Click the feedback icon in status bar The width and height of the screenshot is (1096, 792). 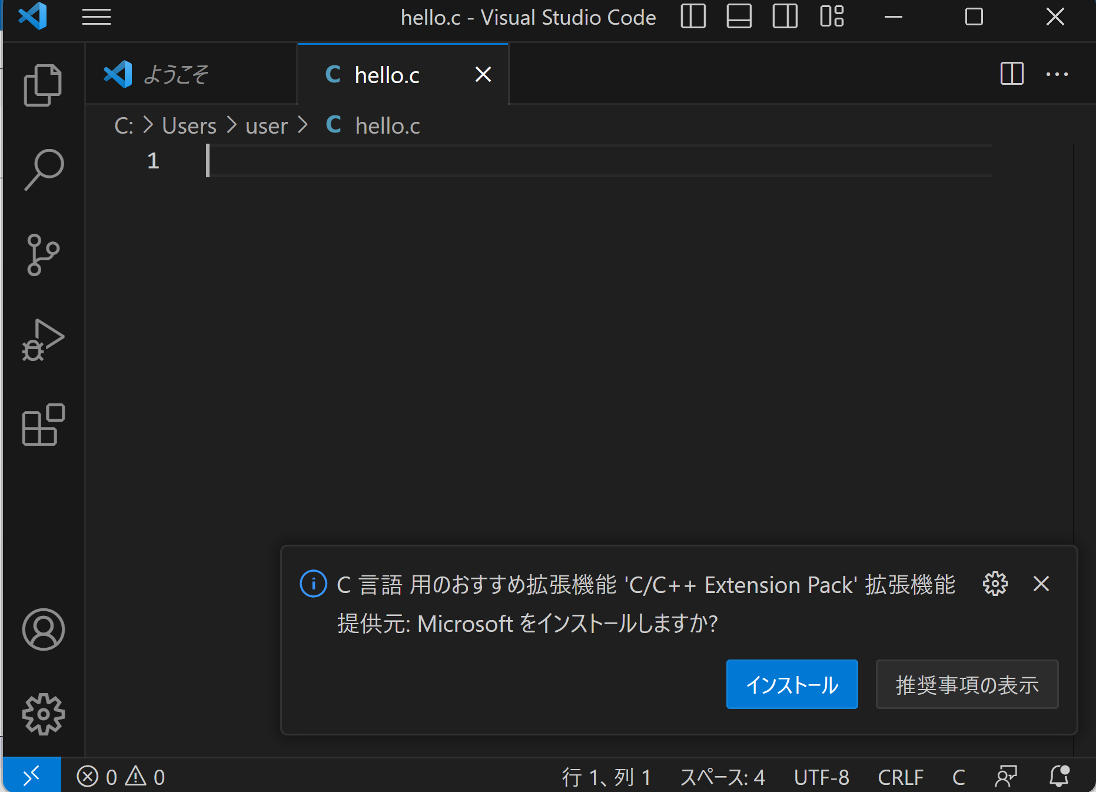coord(1006,777)
